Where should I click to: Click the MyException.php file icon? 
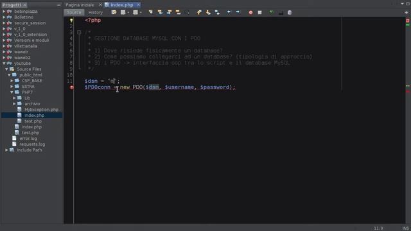(19, 110)
